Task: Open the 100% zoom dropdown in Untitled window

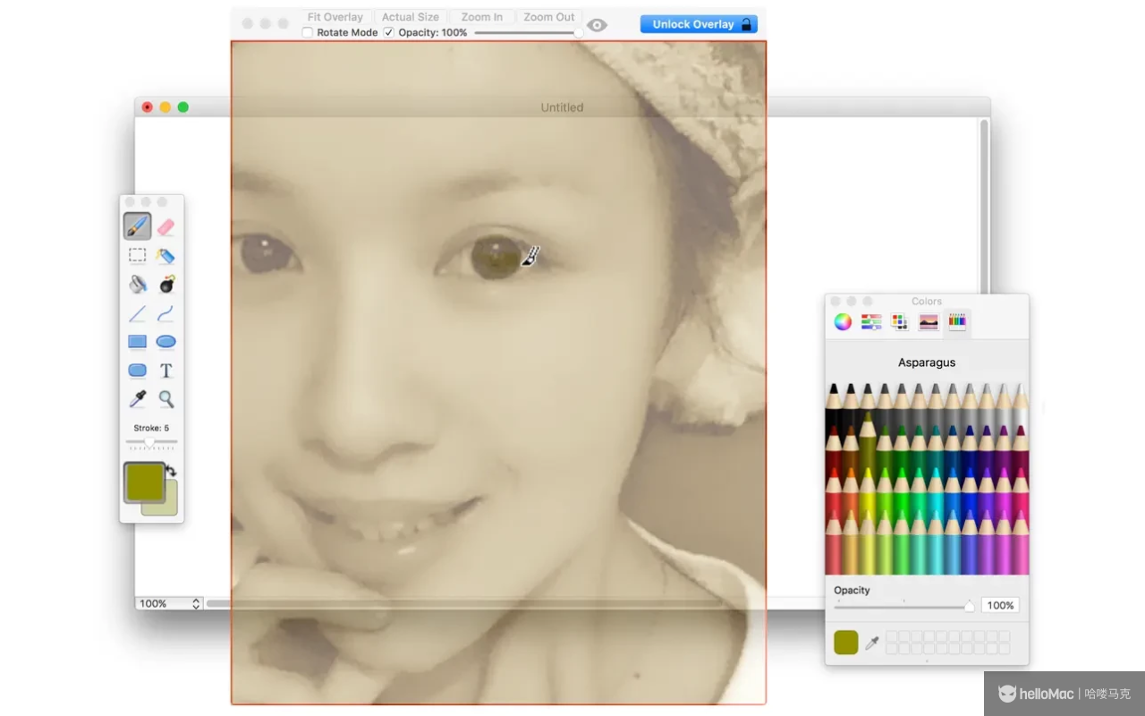Action: (169, 603)
